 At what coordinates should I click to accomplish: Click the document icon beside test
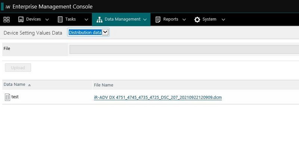click(7, 97)
